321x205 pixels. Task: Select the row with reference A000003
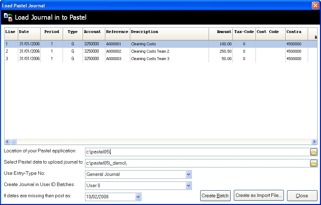click(161, 59)
